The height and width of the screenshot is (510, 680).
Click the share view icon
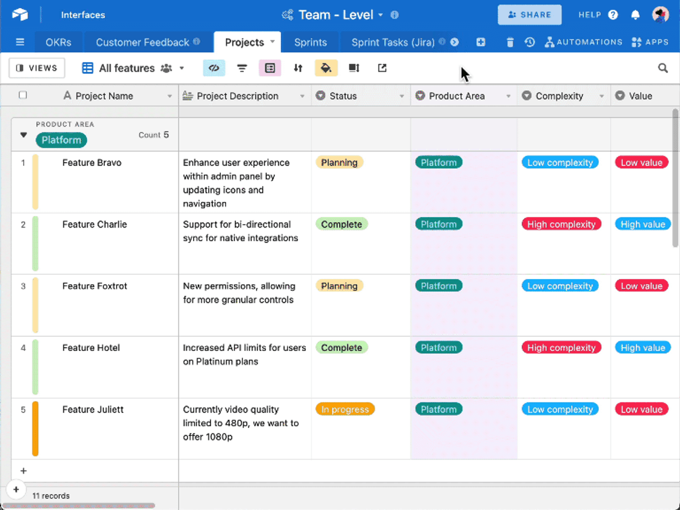[382, 68]
